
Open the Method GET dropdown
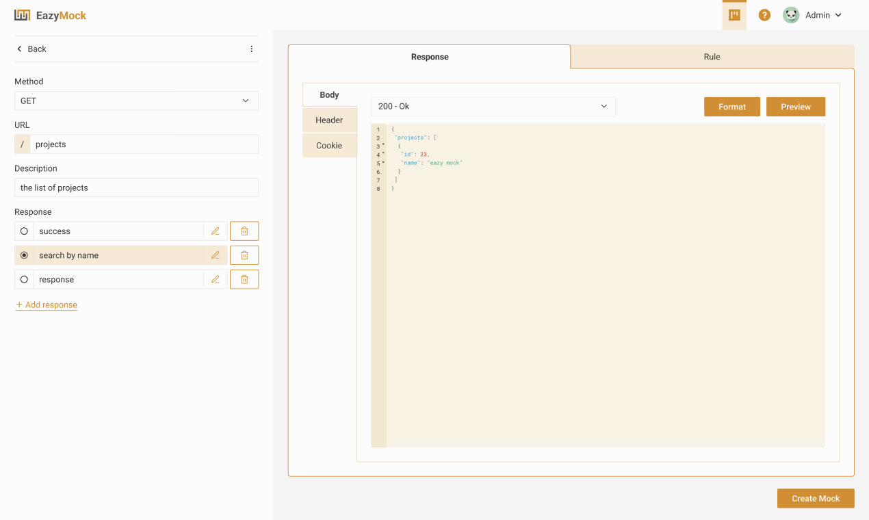pyautogui.click(x=136, y=101)
